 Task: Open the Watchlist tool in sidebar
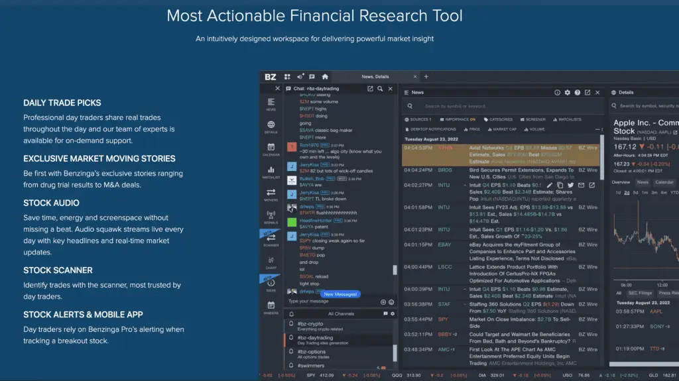tap(271, 172)
